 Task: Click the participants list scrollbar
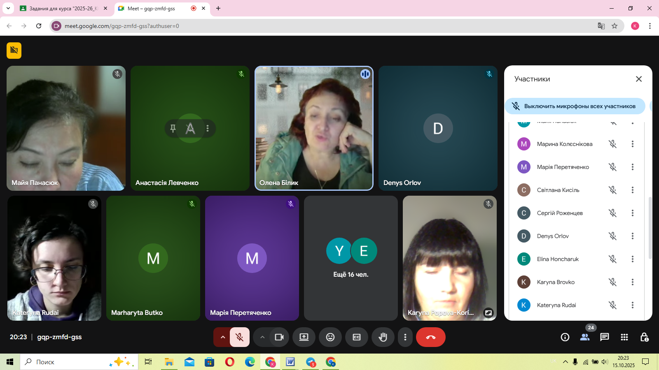(x=650, y=228)
